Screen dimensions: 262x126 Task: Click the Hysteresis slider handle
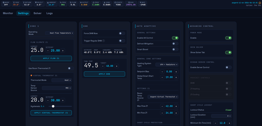tap(53, 106)
